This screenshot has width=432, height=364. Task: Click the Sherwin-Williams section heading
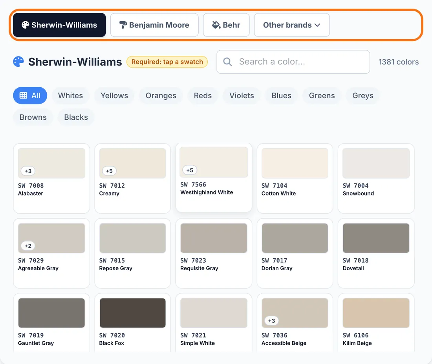[75, 62]
